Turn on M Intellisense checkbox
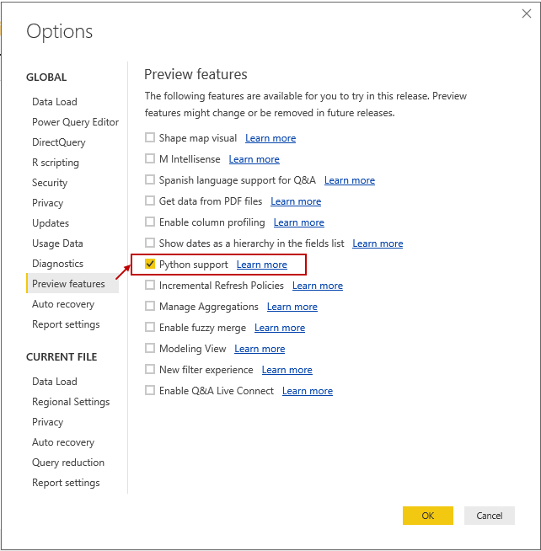Screen dimensions: 541x551 tap(150, 159)
